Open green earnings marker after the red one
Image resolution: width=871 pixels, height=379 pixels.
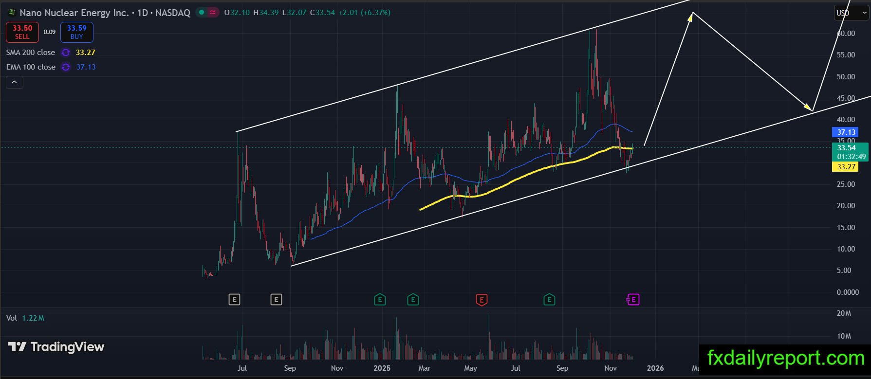(549, 300)
